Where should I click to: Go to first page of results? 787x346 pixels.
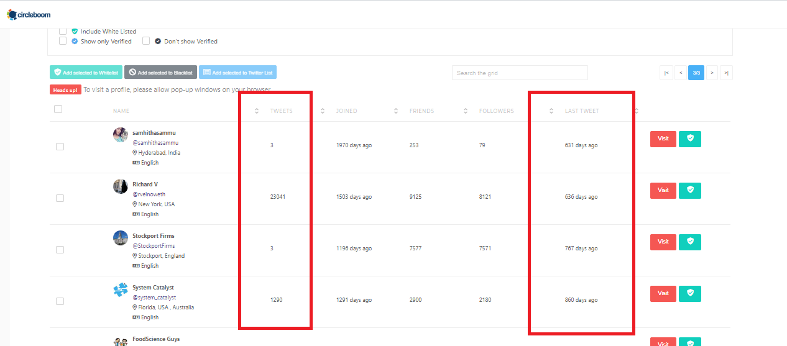[x=666, y=73]
